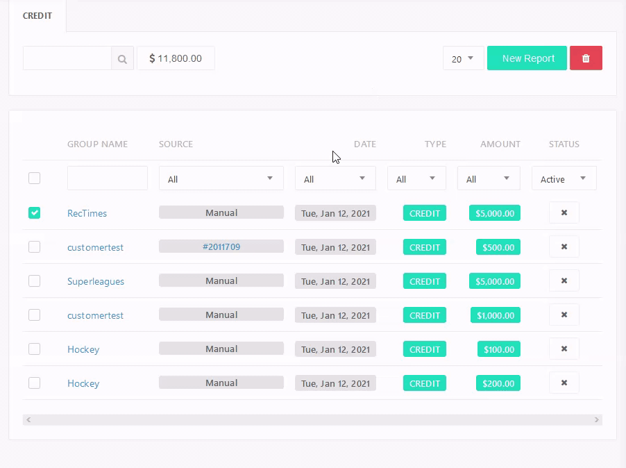Click the X icon in the $100.00 row
The image size is (626, 468).
click(x=564, y=349)
